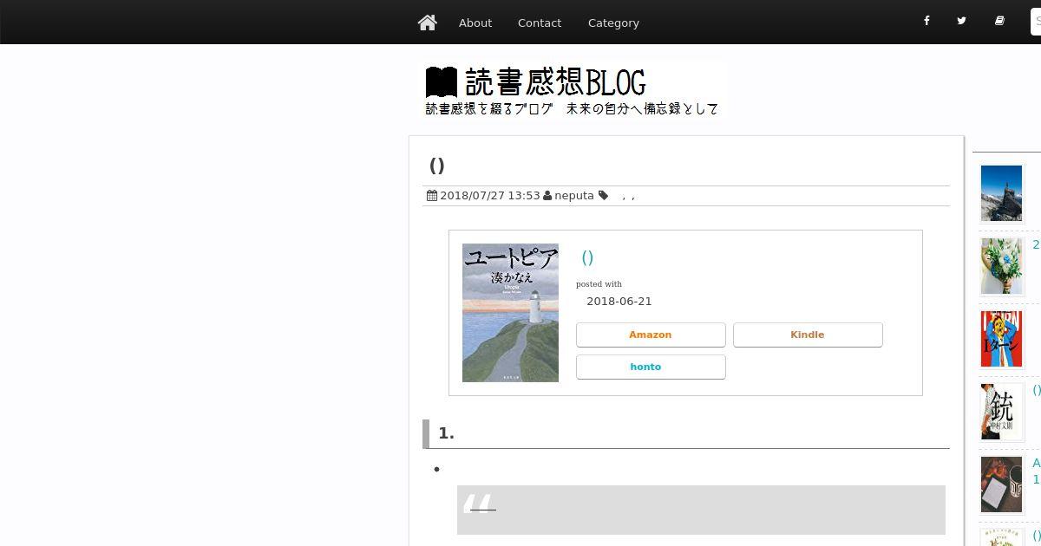The height and width of the screenshot is (546, 1041).
Task: Click the author name neputa
Action: coord(574,196)
